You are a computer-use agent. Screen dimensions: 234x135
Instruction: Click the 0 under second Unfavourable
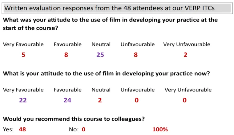136,100
